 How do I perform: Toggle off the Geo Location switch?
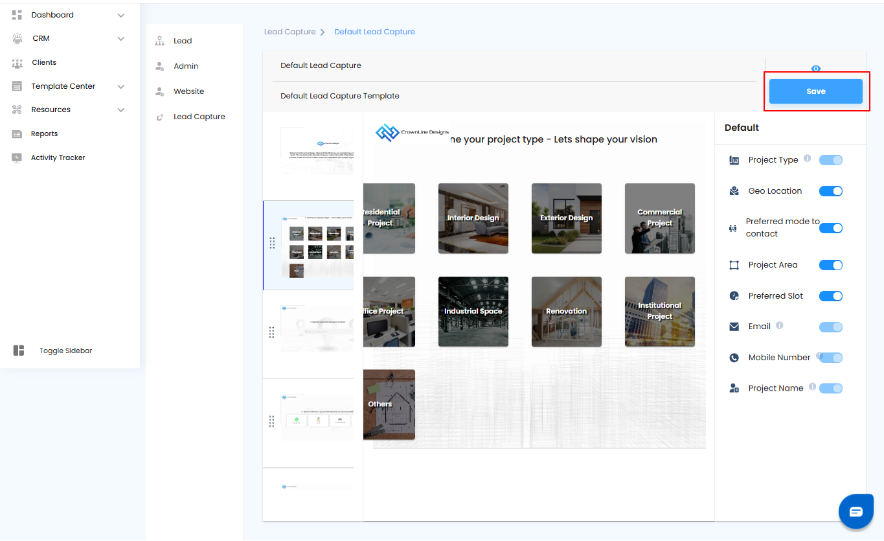point(830,191)
